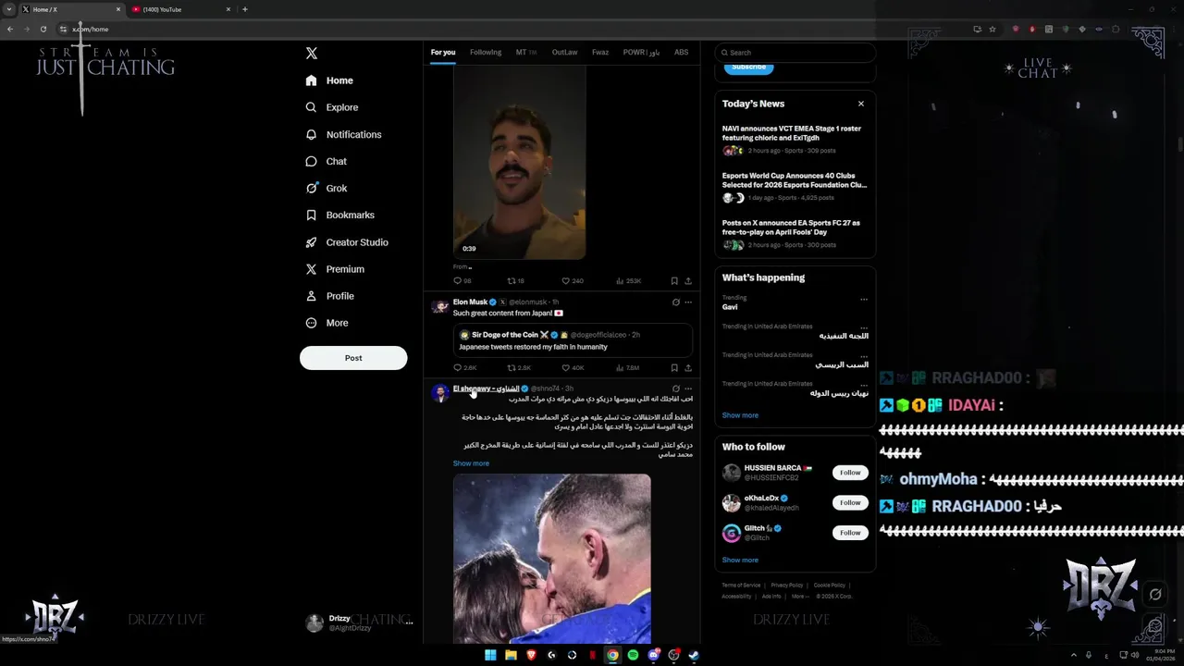This screenshot has width=1184, height=666.
Task: Reload the page in browser
Action: 43,29
